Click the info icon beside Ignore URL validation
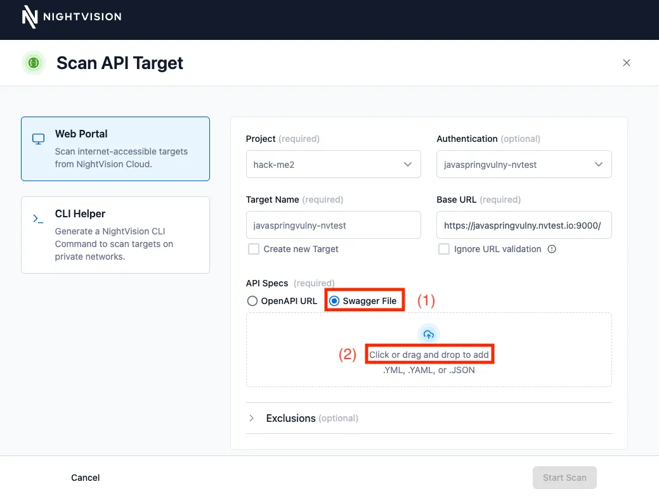The height and width of the screenshot is (496, 659). [x=552, y=249]
